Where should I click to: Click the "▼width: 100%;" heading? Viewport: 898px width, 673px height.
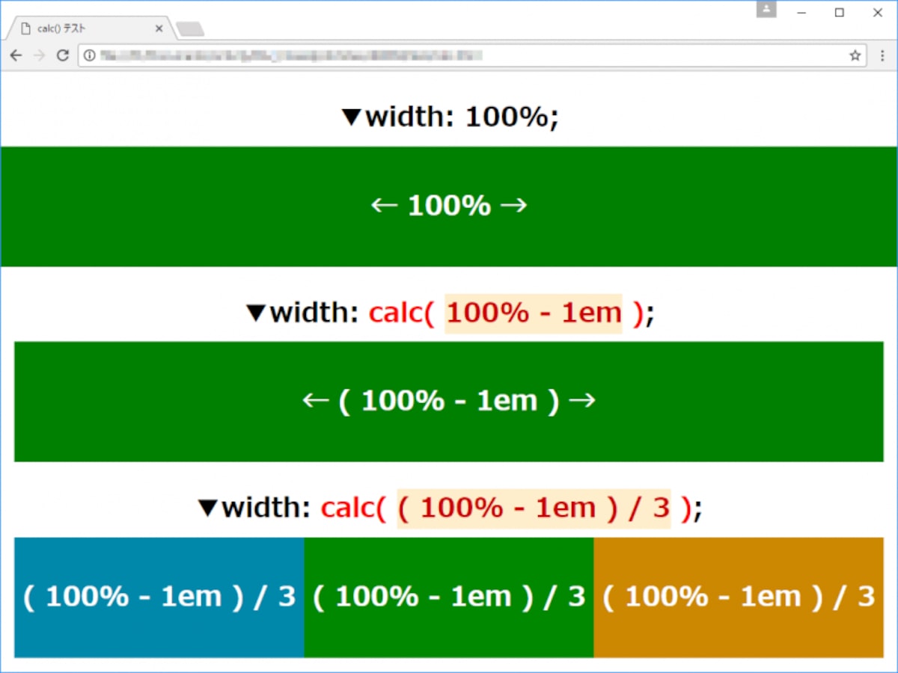click(450, 117)
